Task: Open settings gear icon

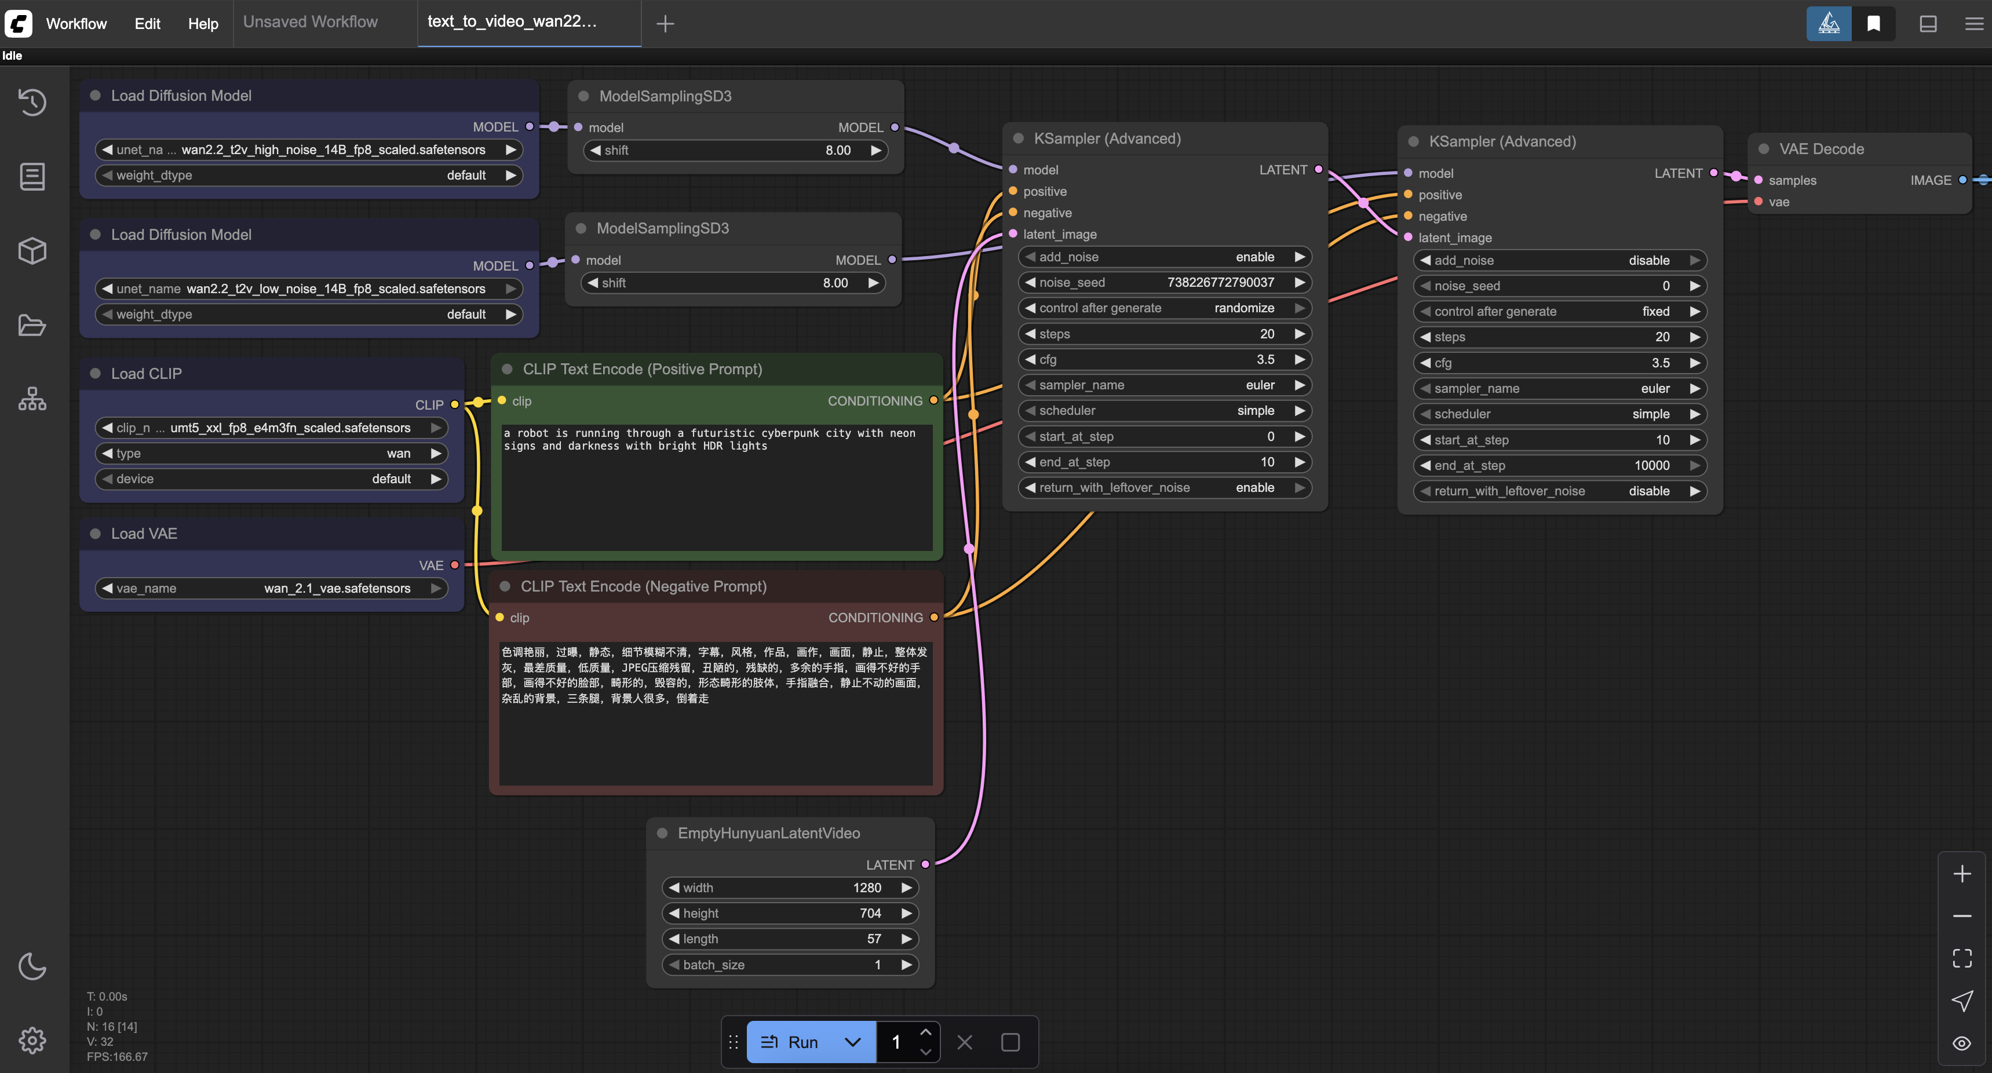Action: coord(32,1041)
